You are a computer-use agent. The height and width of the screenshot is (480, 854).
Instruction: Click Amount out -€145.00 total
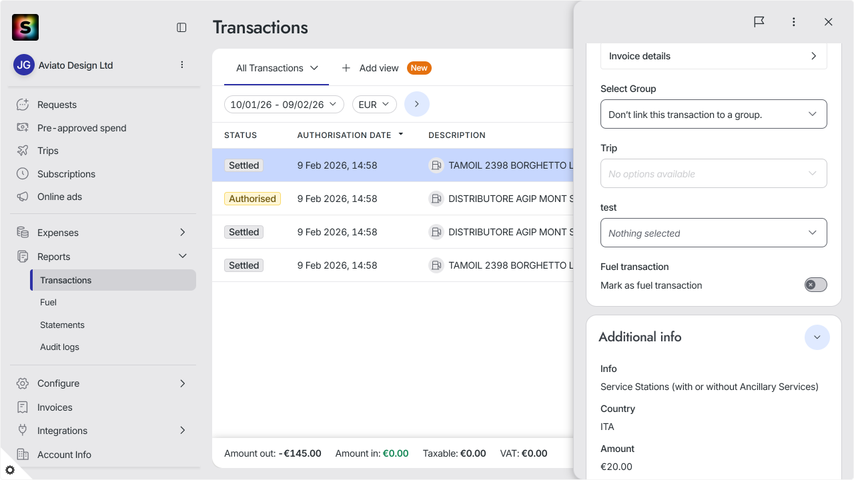pyautogui.click(x=273, y=453)
